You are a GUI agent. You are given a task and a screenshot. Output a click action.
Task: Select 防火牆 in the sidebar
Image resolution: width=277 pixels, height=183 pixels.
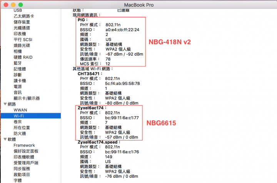tap(20, 134)
